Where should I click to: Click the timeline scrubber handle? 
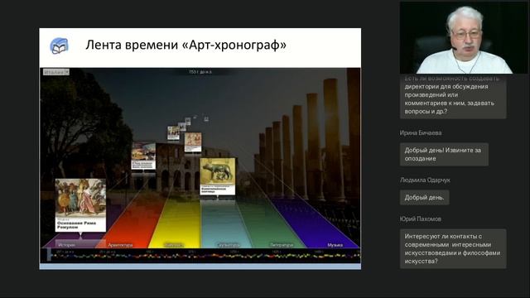[49, 254]
